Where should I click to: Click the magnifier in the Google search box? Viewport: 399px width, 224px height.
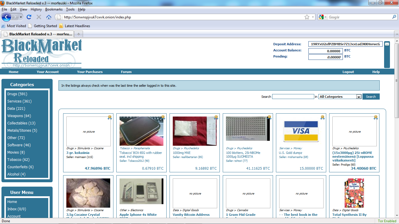pyautogui.click(x=394, y=17)
